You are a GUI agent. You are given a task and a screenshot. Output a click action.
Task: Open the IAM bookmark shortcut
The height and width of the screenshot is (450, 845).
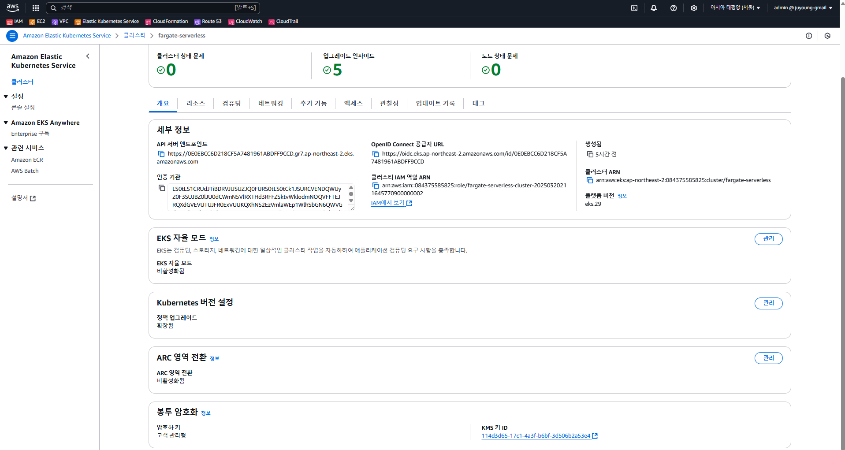pyautogui.click(x=15, y=22)
